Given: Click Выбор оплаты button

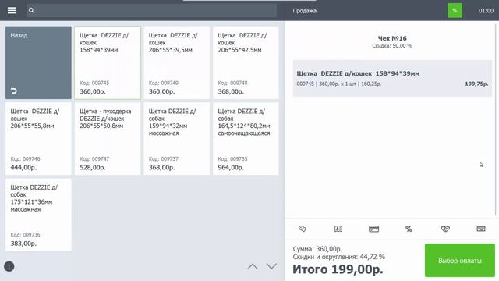Looking at the screenshot, I should 460,261.
